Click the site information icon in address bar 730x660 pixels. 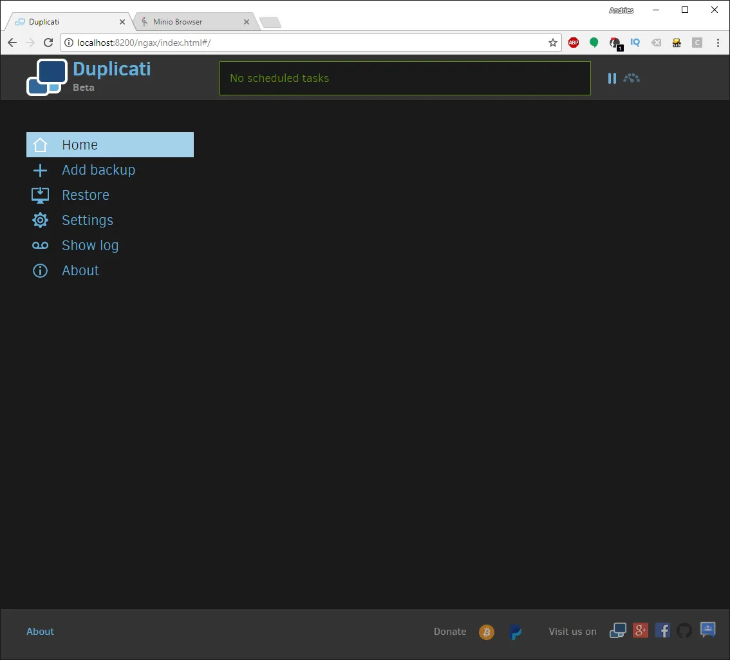coord(69,43)
